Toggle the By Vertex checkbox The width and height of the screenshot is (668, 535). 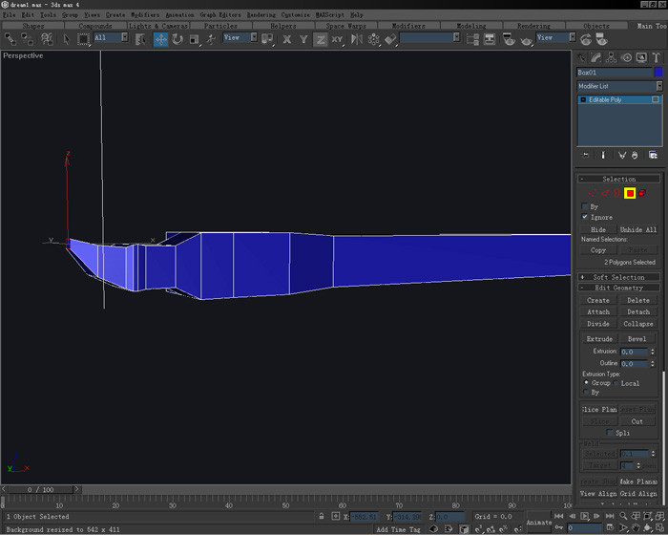[585, 206]
